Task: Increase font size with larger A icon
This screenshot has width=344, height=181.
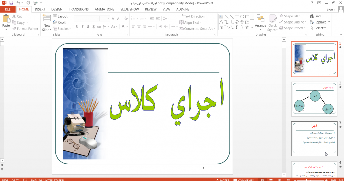Action: point(113,19)
